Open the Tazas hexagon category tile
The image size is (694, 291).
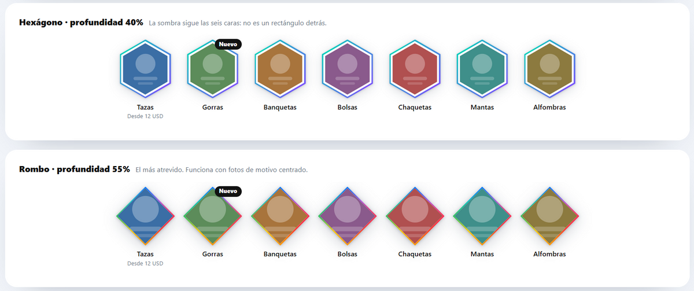click(145, 69)
